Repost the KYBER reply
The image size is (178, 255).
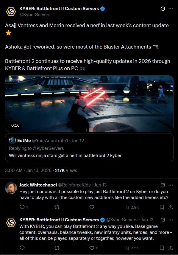click(57, 248)
